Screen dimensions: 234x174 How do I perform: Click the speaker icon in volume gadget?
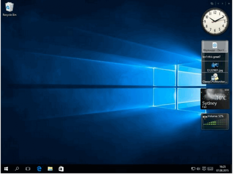[205, 117]
